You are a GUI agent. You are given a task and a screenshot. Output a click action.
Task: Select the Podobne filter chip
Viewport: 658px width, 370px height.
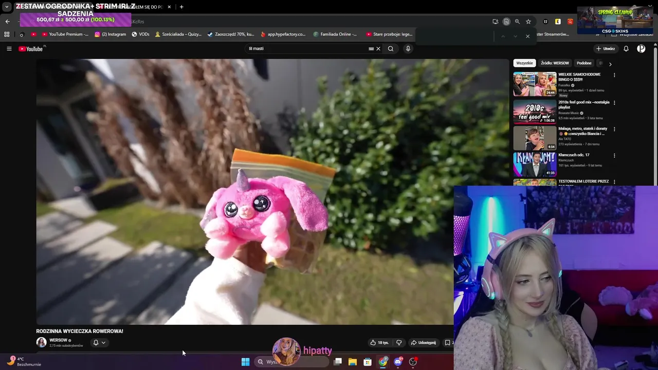click(x=584, y=63)
